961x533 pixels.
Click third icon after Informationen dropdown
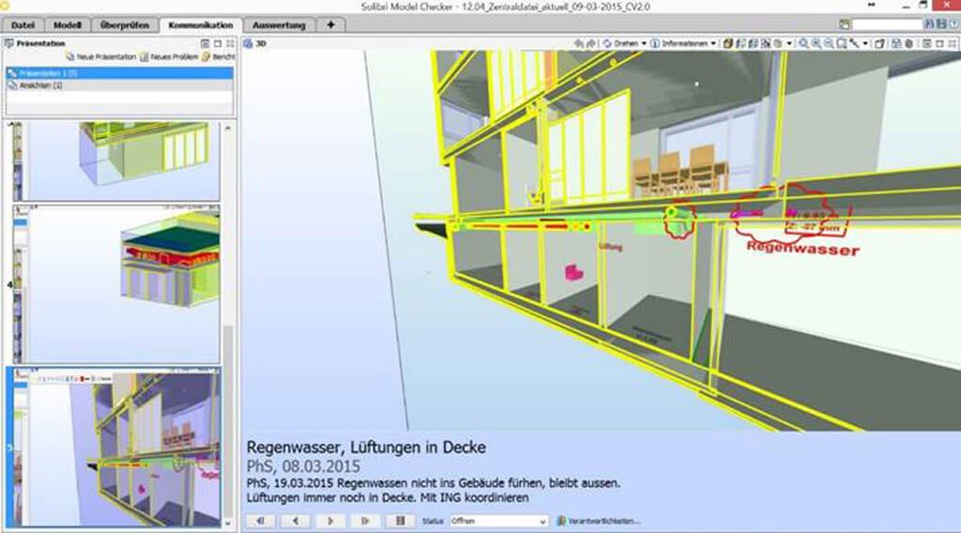point(753,43)
